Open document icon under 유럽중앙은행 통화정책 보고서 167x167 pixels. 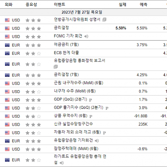[x=55, y=67]
